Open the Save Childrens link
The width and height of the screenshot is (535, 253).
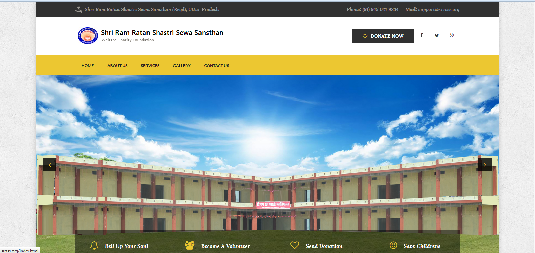pos(422,246)
